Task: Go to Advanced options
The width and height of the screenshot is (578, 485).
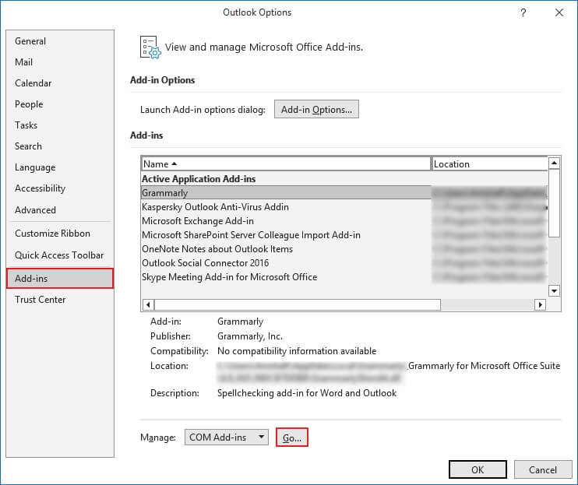Action: click(60, 210)
